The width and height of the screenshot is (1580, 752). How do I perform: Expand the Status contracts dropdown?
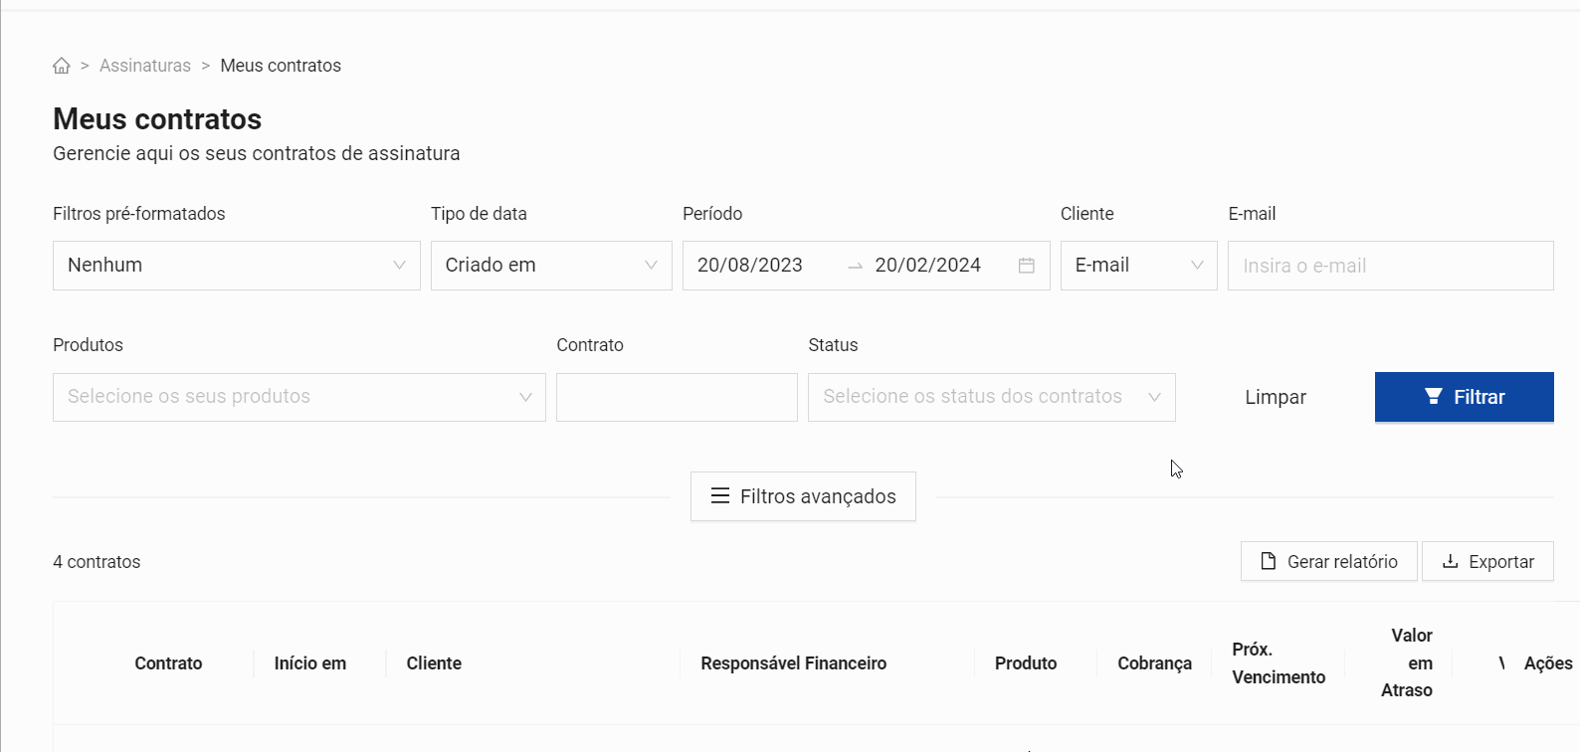(x=991, y=397)
